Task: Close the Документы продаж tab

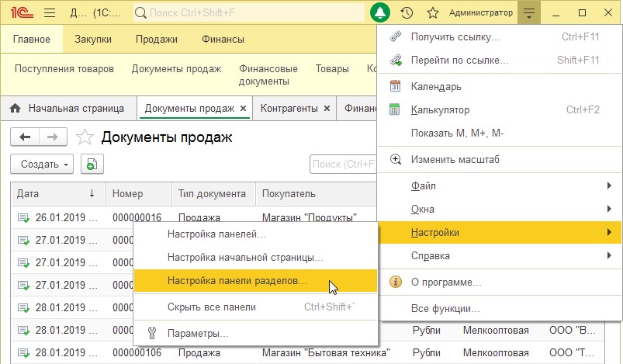Action: [243, 109]
